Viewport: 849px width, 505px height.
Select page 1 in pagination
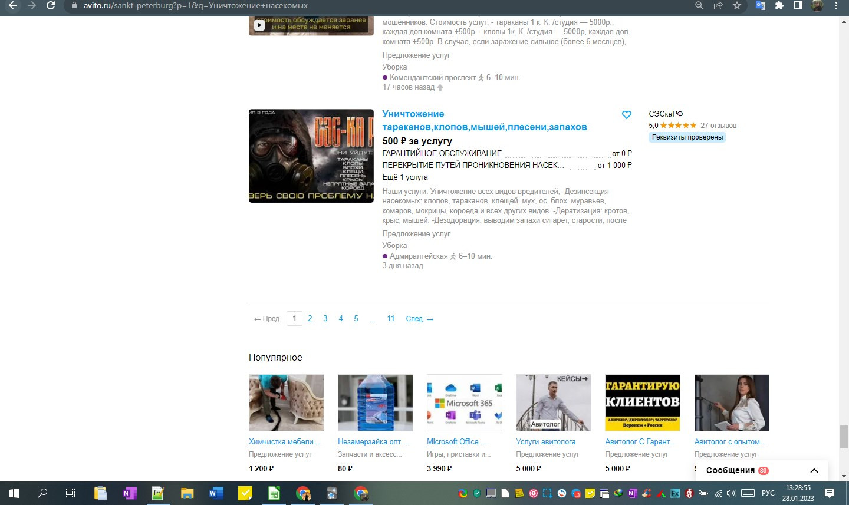coord(294,319)
